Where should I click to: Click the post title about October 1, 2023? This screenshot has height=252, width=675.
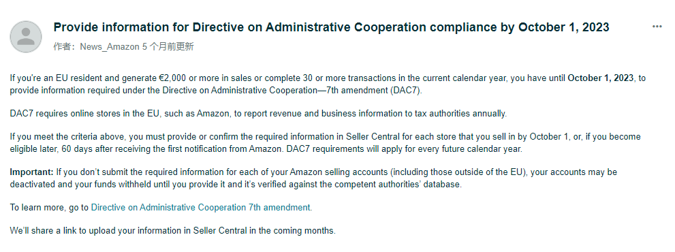(x=331, y=27)
